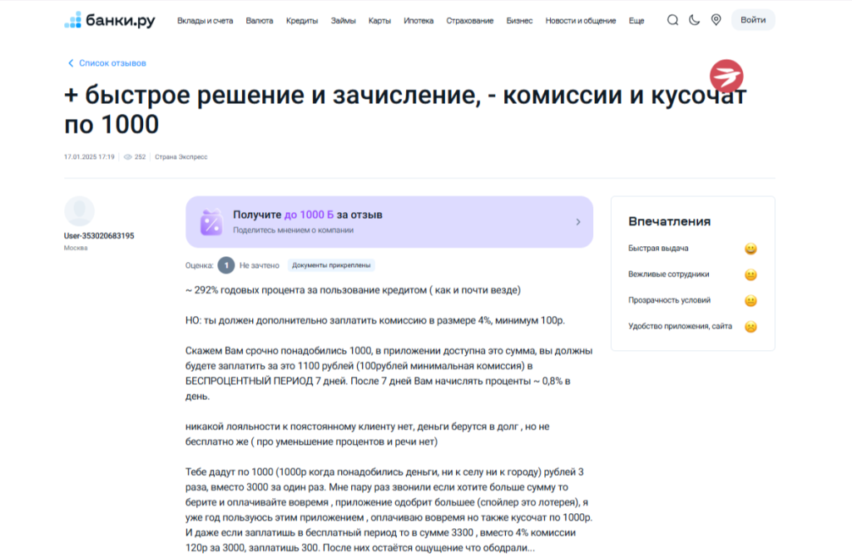The image size is (852, 558).
Task: Open the Кредиты menu item
Action: (302, 21)
